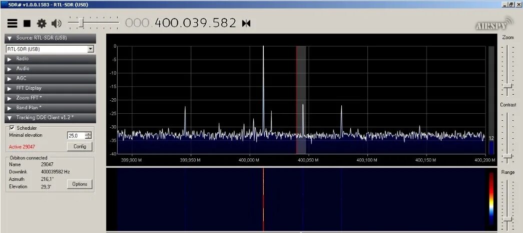The image size is (523, 233).
Task: Open the RTL-SDR (USB) source dropdown
Action: coord(91,49)
